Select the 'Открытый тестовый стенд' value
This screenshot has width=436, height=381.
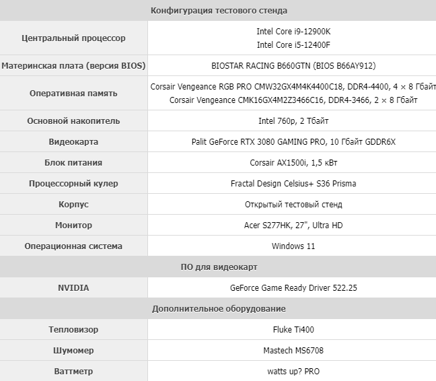(293, 205)
